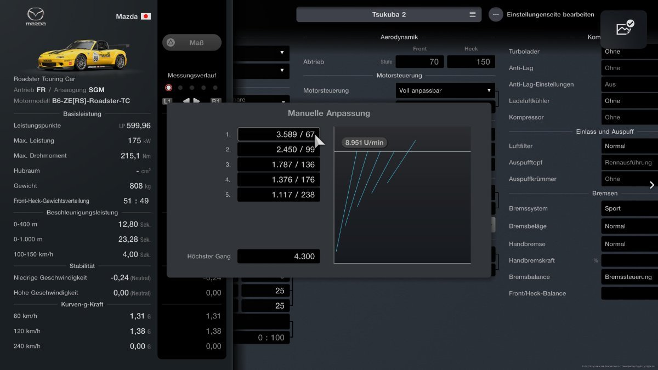The height and width of the screenshot is (370, 658).
Task: Click Anti-Lag-Einstellungen value Aus
Action: pyautogui.click(x=629, y=84)
